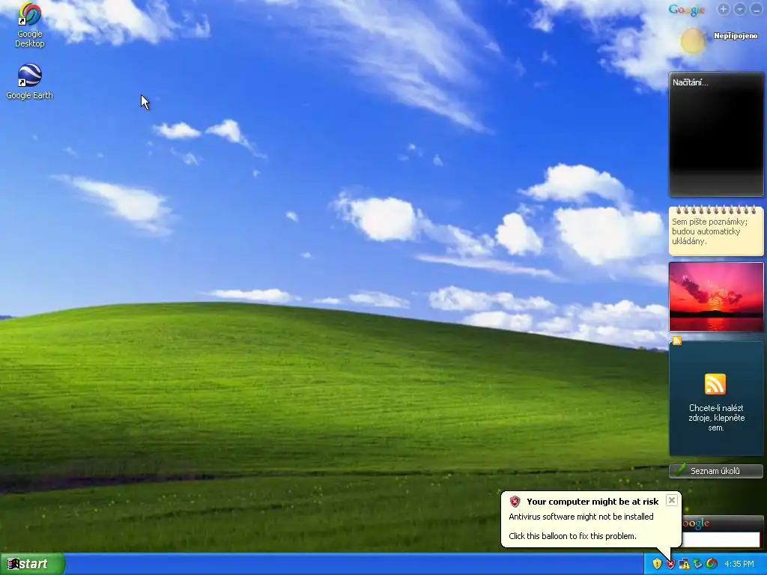Image resolution: width=767 pixels, height=575 pixels.
Task: Click the small RSS icon above the feed gadget
Action: (x=677, y=341)
